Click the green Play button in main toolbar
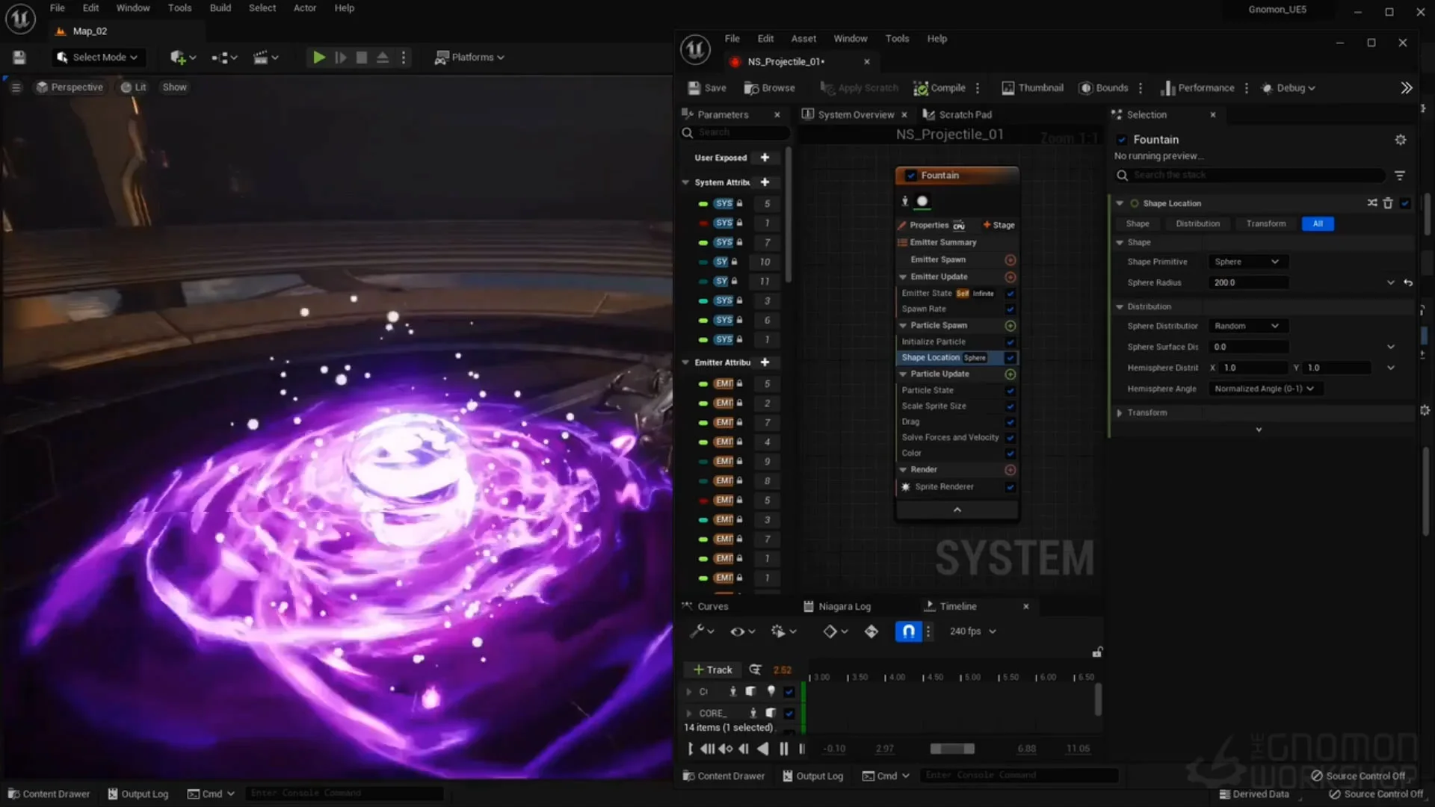This screenshot has width=1435, height=807. [319, 58]
